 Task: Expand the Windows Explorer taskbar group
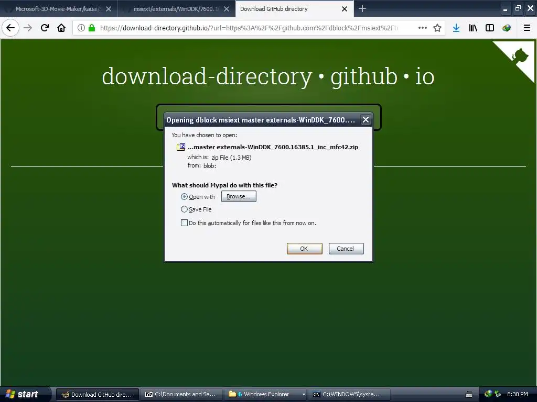304,394
